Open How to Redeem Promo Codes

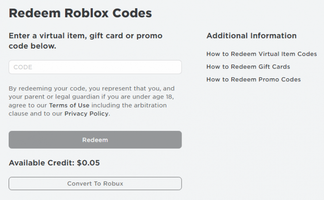[x=253, y=80]
